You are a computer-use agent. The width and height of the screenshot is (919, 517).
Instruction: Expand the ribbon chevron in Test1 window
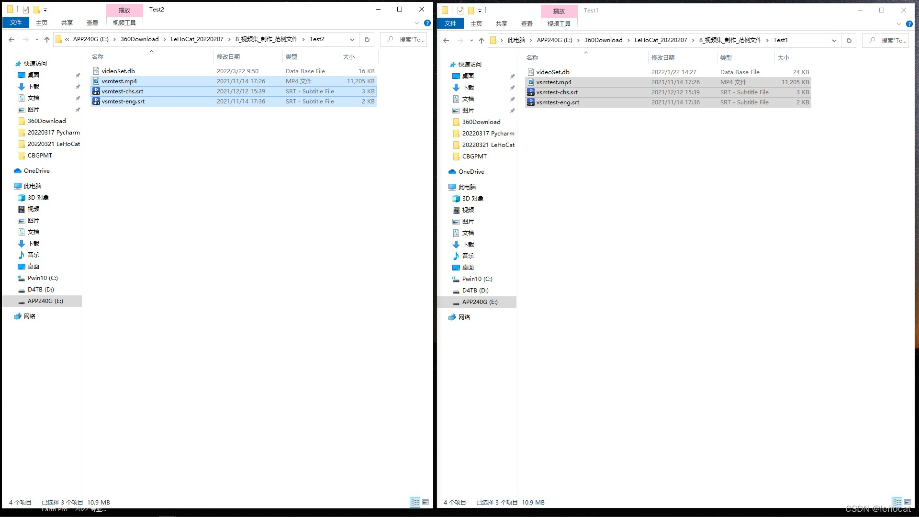tap(898, 24)
